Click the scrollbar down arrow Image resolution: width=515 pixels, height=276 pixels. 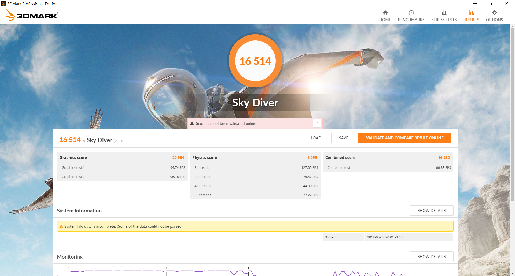point(513,274)
